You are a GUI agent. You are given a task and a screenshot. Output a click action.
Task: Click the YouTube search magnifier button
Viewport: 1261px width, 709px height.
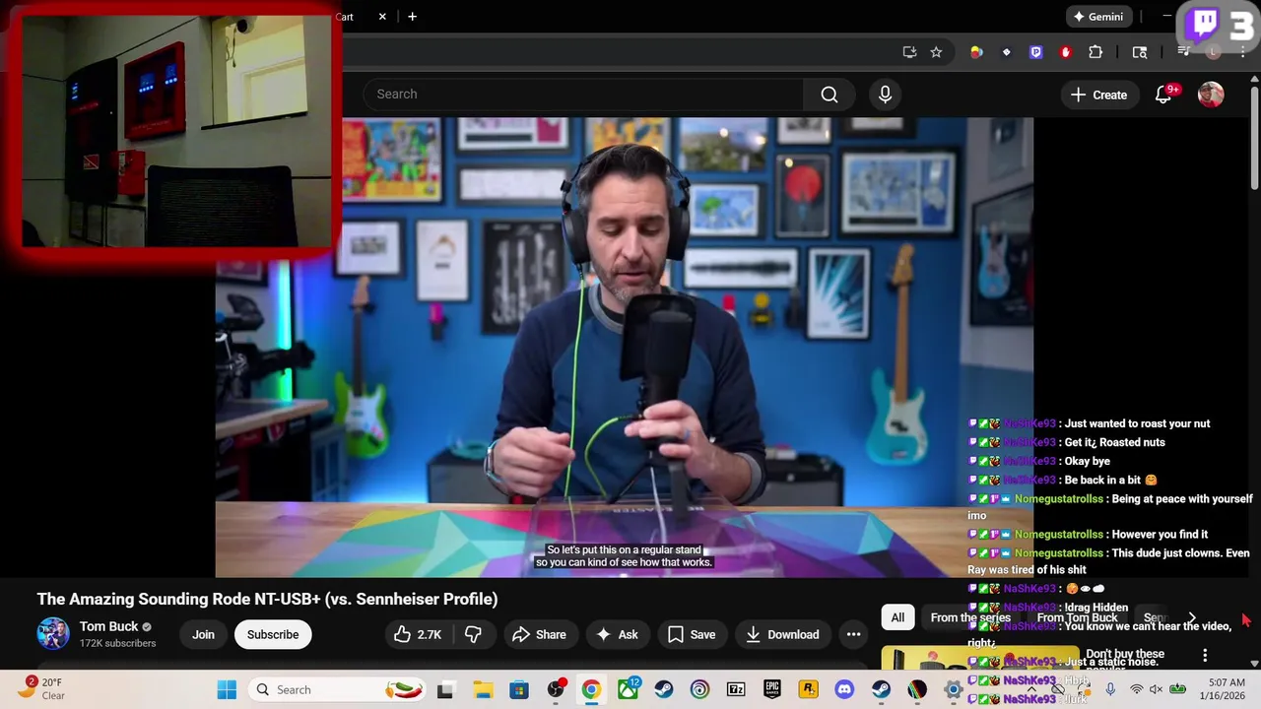(830, 95)
